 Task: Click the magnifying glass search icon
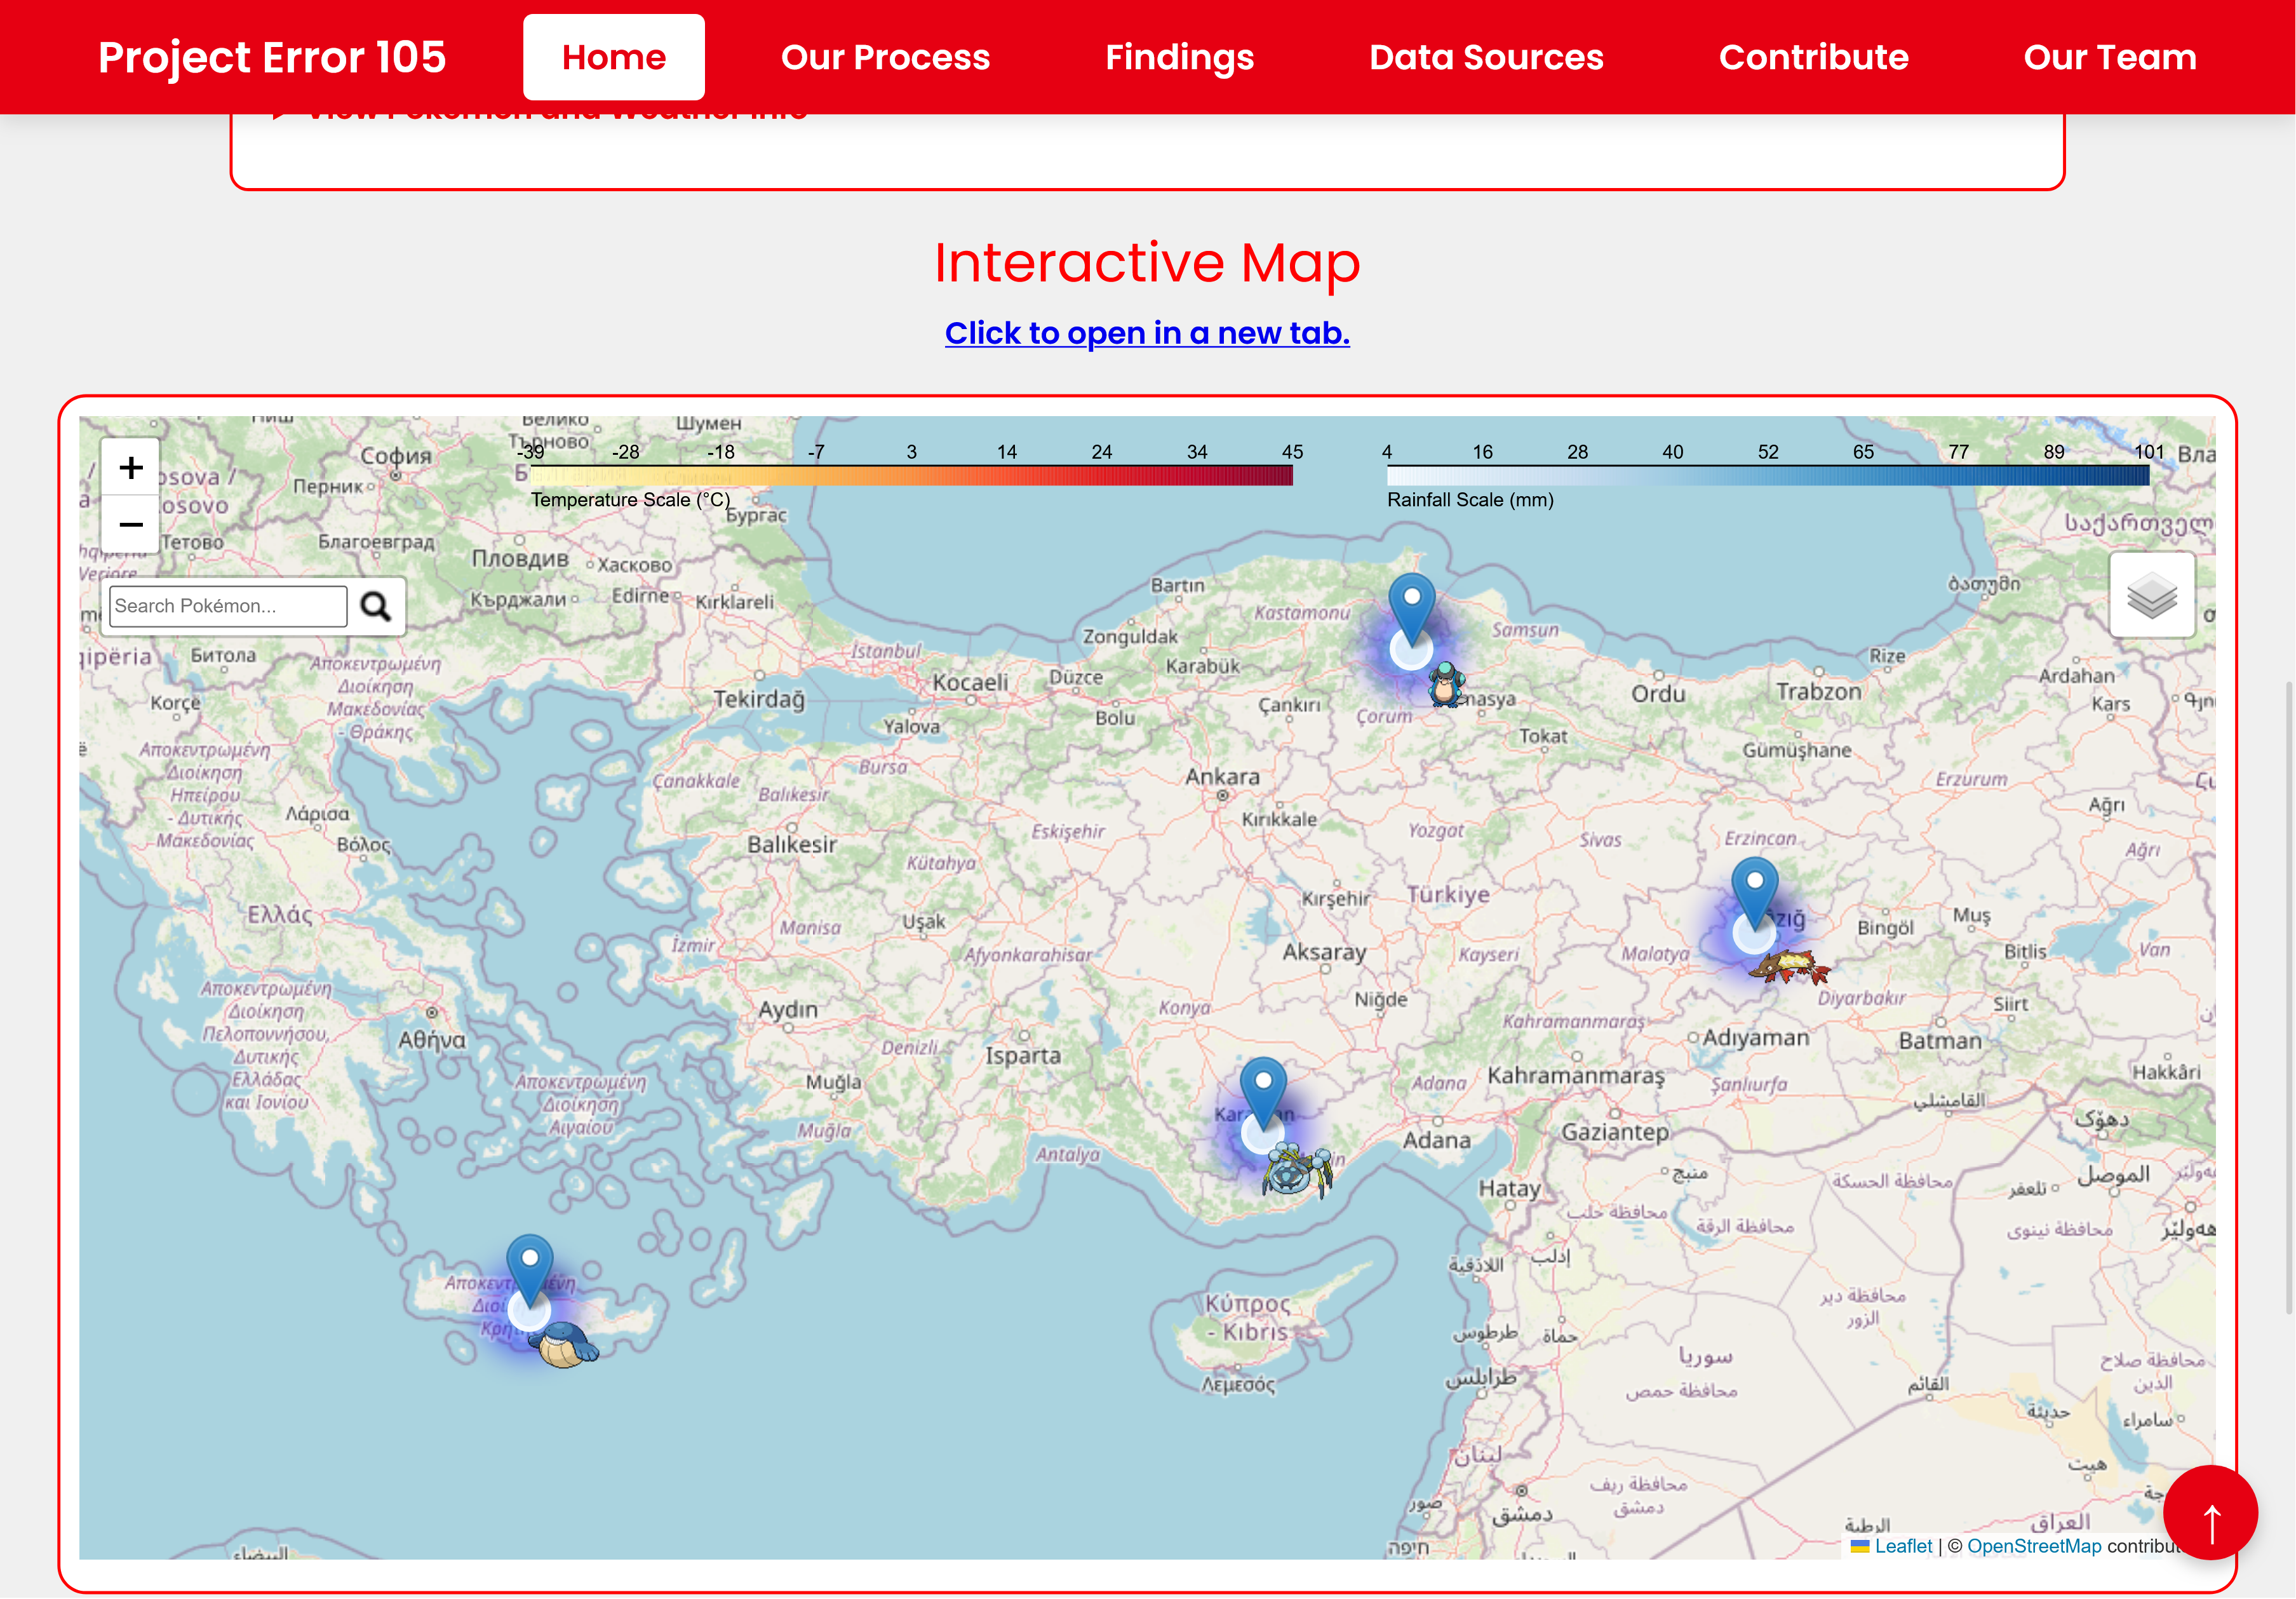(x=375, y=606)
